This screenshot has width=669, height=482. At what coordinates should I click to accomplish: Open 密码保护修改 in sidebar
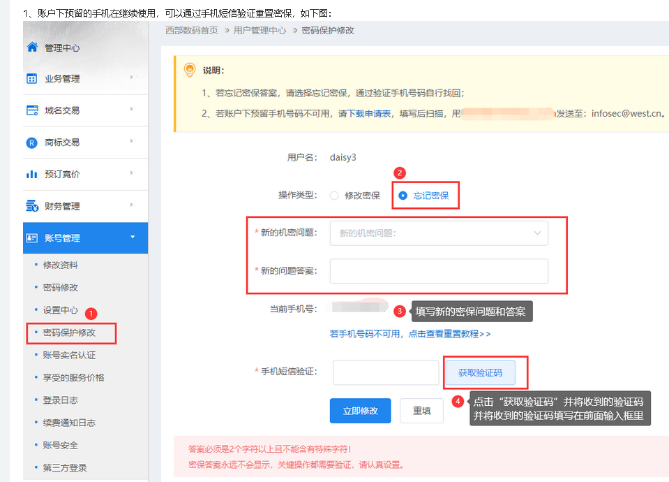[x=69, y=333]
